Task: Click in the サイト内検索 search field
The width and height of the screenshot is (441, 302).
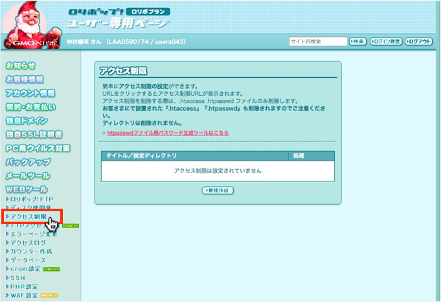Action: click(x=318, y=41)
